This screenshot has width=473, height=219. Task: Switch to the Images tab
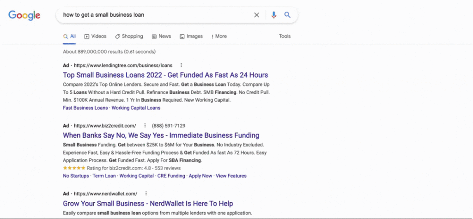point(191,36)
